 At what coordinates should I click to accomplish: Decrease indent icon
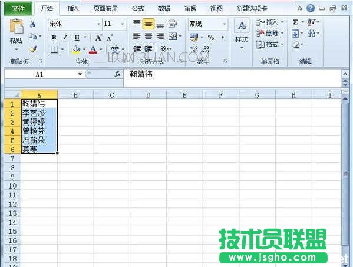[137, 49]
